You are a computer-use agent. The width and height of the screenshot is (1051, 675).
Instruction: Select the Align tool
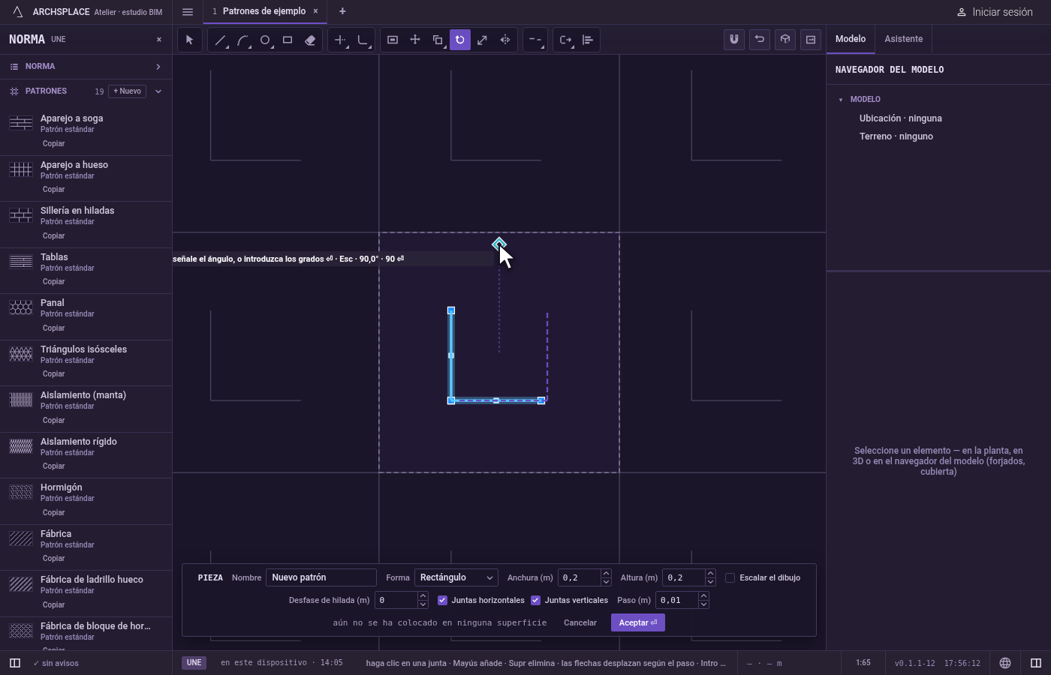point(588,40)
